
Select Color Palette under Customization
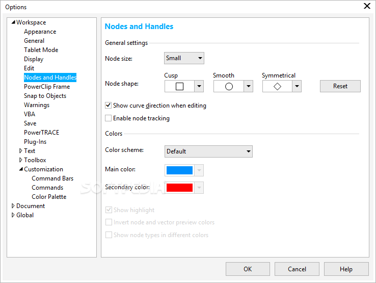[49, 197]
